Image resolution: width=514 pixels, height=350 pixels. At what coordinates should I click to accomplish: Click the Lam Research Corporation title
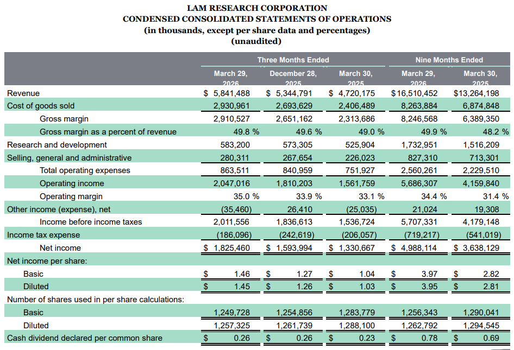coord(256,8)
